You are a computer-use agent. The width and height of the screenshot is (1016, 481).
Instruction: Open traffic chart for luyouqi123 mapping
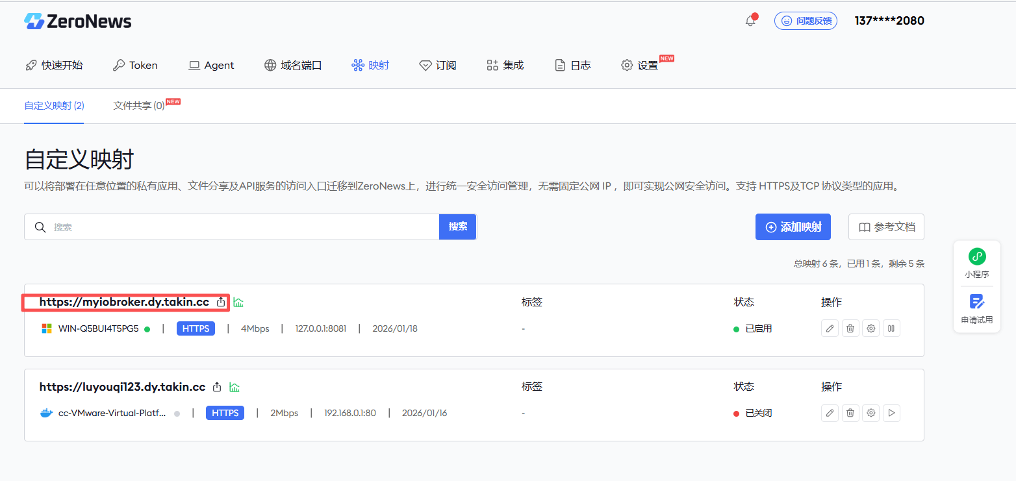pyautogui.click(x=235, y=387)
